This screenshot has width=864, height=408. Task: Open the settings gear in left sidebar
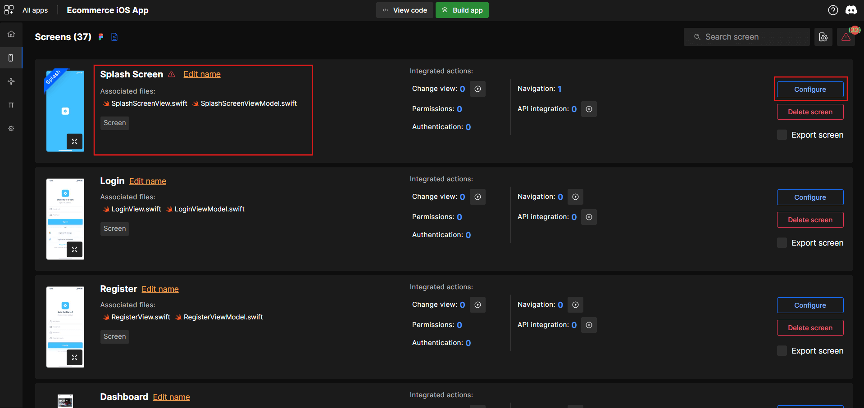point(11,129)
